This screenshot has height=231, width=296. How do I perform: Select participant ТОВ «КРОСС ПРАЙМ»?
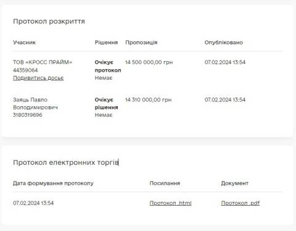[43, 62]
